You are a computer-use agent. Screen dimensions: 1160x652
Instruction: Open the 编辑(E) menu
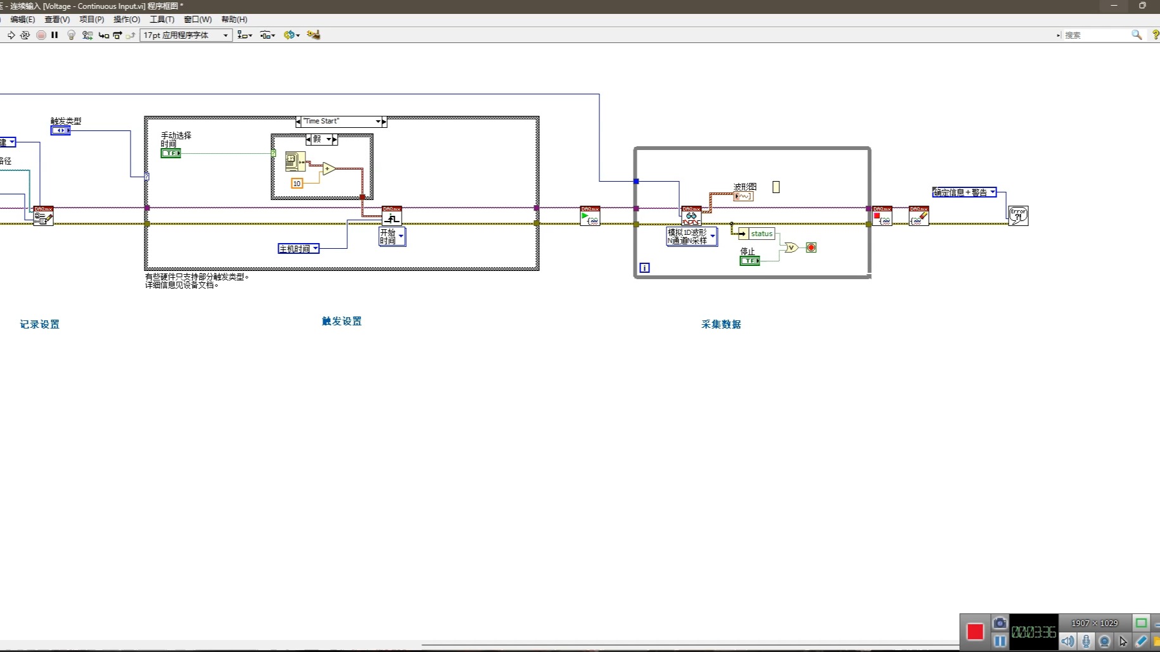(22, 20)
